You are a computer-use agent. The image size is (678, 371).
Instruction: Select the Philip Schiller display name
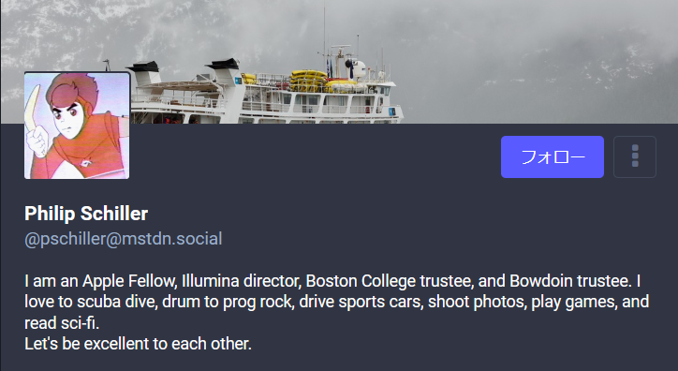[86, 214]
